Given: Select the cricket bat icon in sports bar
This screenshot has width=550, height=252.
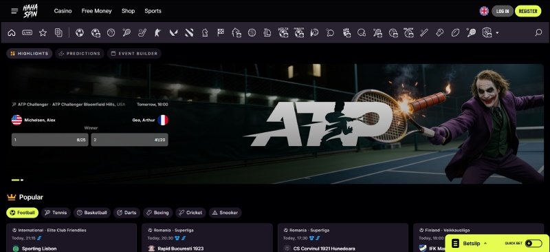Looking at the screenshot, I should pos(424,32).
